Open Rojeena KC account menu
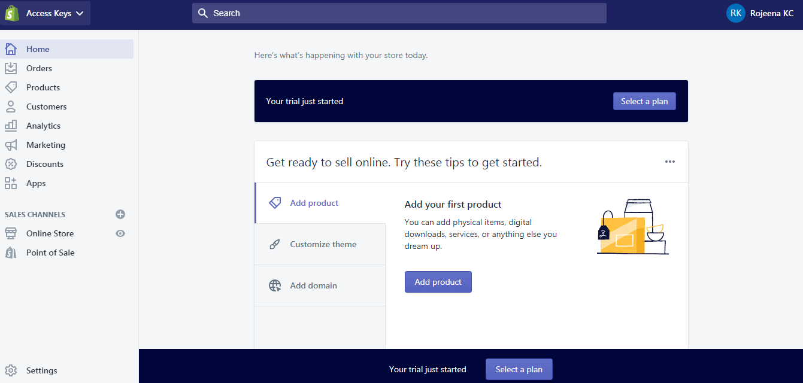Viewport: 803px width, 383px height. point(760,13)
